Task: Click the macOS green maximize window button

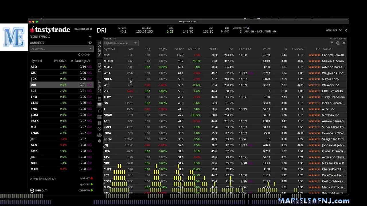Action: coord(37,22)
